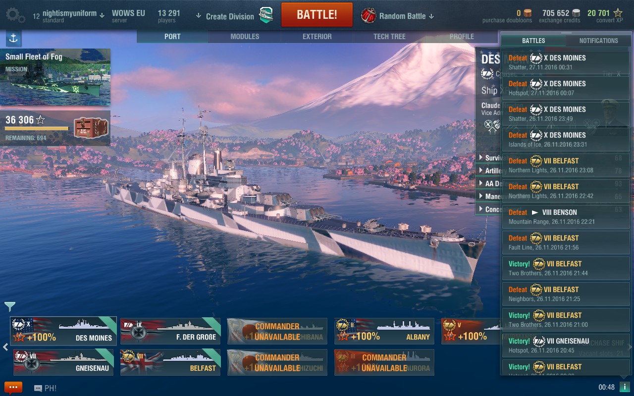634x396 pixels.
Task: Expand the Create Division dropdown
Action: point(225,16)
